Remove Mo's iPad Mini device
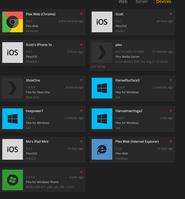Image resolution: width=185 pixels, height=199 pixels. click(x=81, y=142)
